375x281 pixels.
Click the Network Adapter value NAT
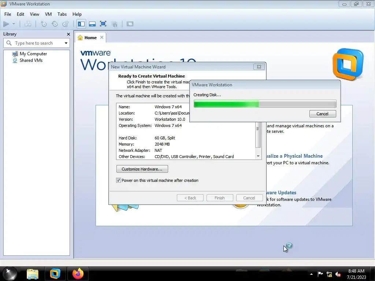158,150
